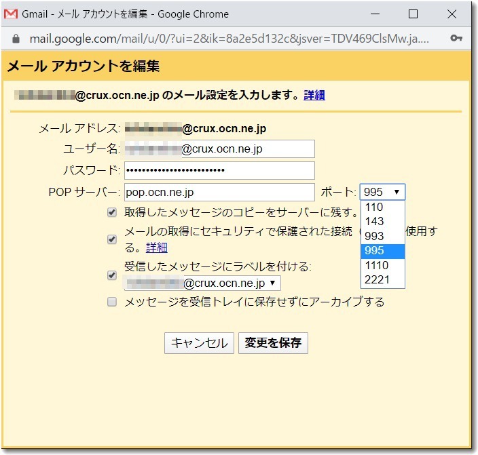Image resolution: width=478 pixels, height=455 pixels.
Task: Select port 143 from the list
Action: tap(382, 222)
